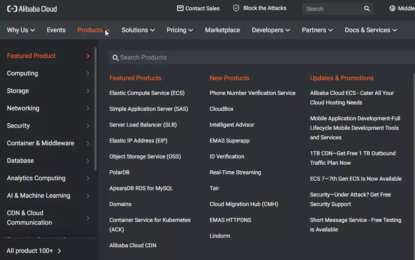Viewport: 415px width, 260px height.
Task: Click the magnifier icon in the top search bar
Action: 366,8
